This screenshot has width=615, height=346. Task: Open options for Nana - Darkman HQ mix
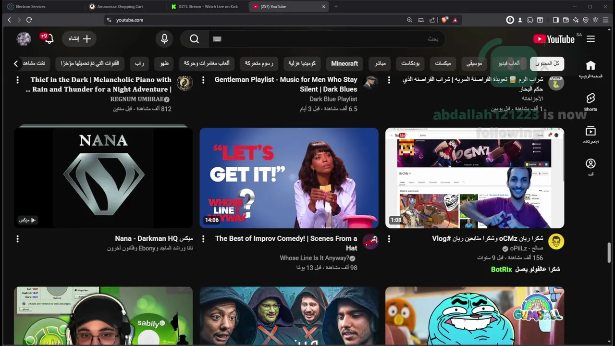[x=17, y=239]
